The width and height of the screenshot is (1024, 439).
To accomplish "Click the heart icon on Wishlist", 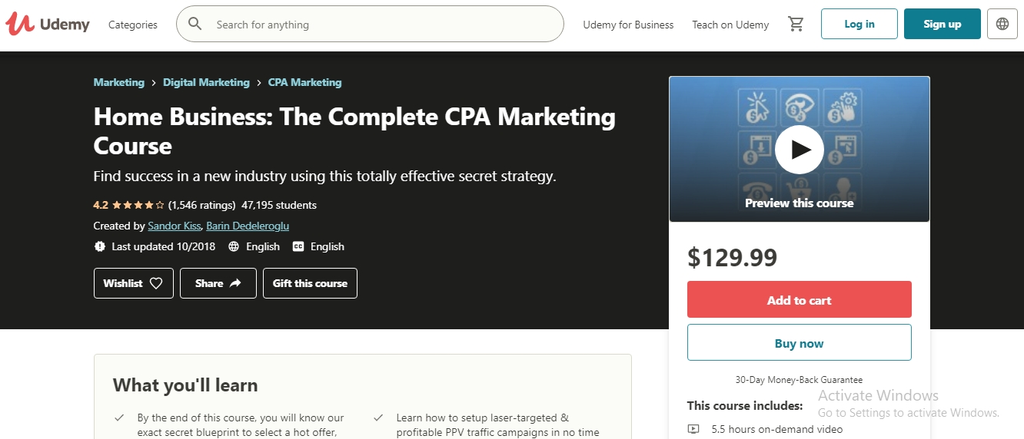I will pyautogui.click(x=156, y=283).
